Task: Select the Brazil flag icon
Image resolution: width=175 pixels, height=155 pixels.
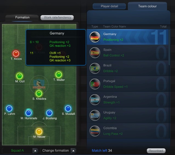Action: point(95,68)
